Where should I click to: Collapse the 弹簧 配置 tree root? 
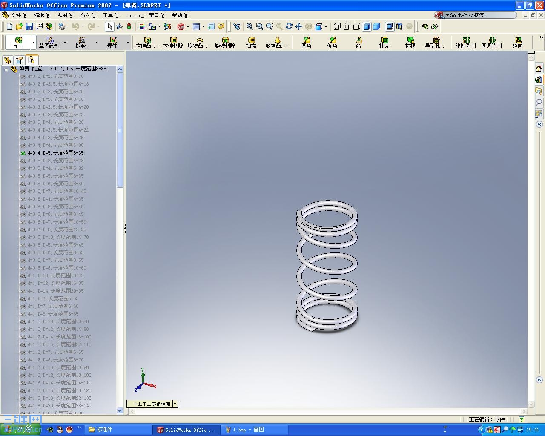coord(6,69)
